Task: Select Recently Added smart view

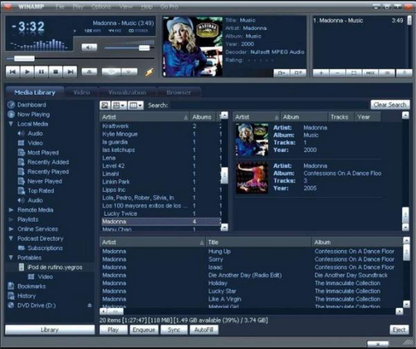Action: tap(48, 162)
